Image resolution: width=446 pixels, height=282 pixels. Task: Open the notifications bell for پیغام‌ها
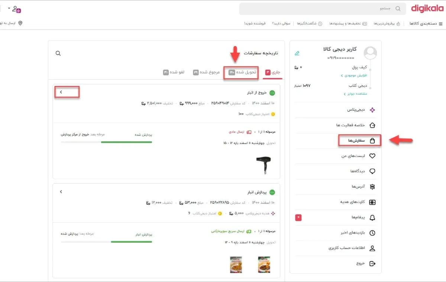pyautogui.click(x=373, y=218)
